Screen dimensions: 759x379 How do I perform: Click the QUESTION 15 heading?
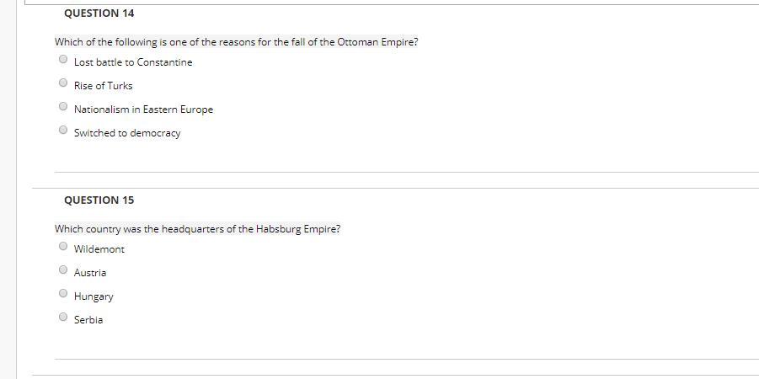click(x=99, y=200)
